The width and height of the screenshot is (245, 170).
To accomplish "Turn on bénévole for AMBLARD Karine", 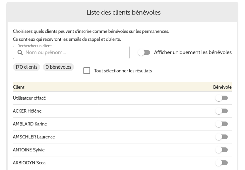I will [x=221, y=124].
